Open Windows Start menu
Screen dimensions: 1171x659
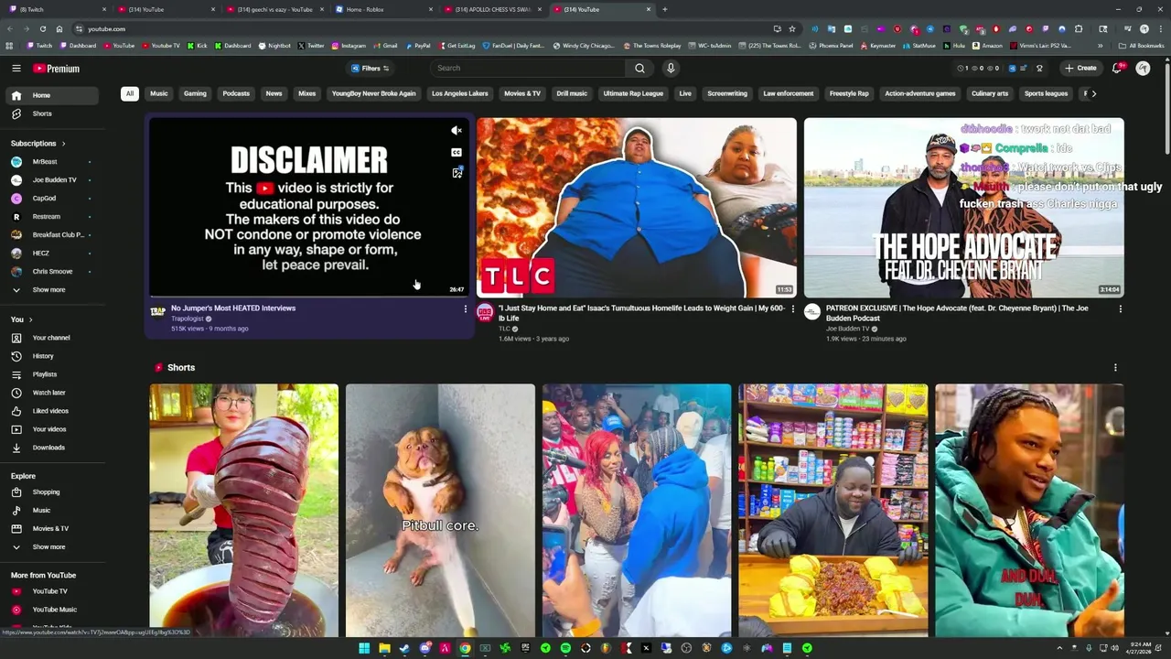click(x=364, y=648)
